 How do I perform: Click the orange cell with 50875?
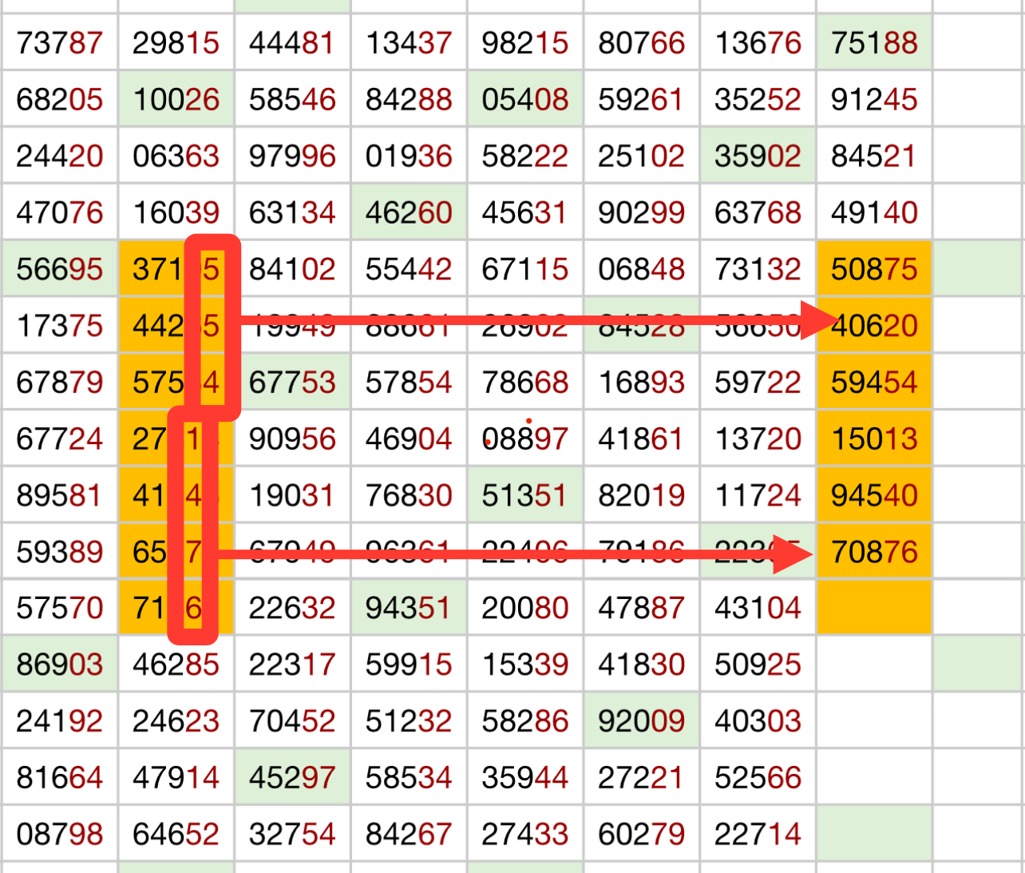tap(874, 269)
